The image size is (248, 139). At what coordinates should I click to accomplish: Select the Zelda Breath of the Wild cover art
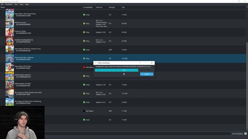(x=10, y=93)
